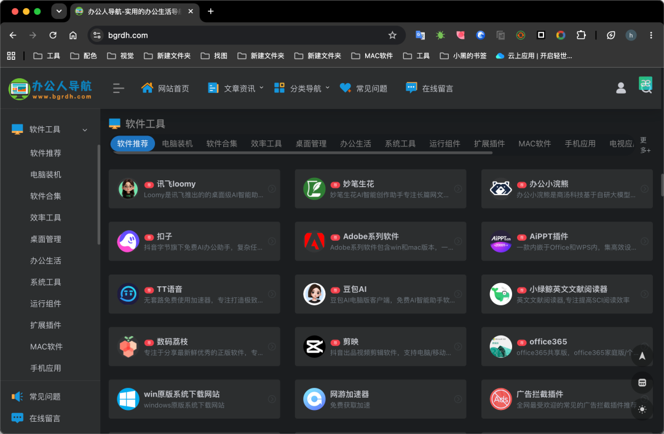Go to 网站首页 in the navbar
Viewport: 664px width, 434px height.
165,88
